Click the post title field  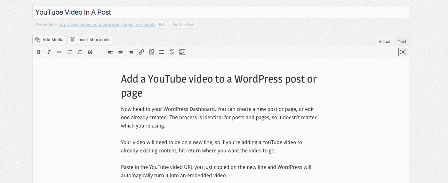tap(221, 12)
